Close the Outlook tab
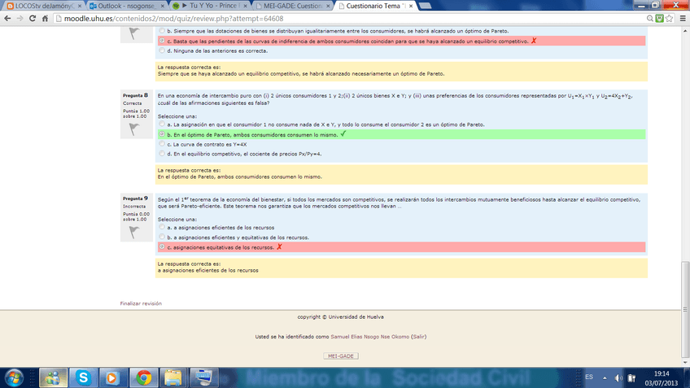 coord(163,7)
